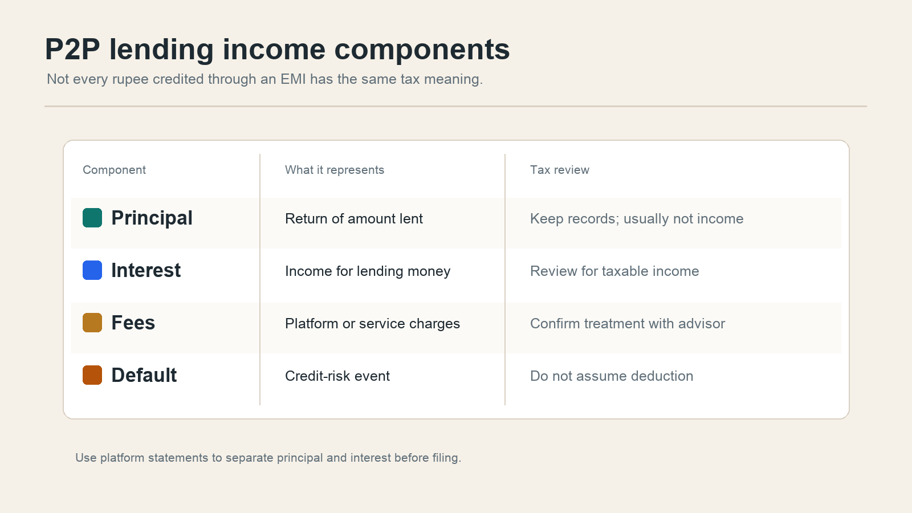Click the What it represents column header
The width and height of the screenshot is (912, 513).
click(x=335, y=170)
